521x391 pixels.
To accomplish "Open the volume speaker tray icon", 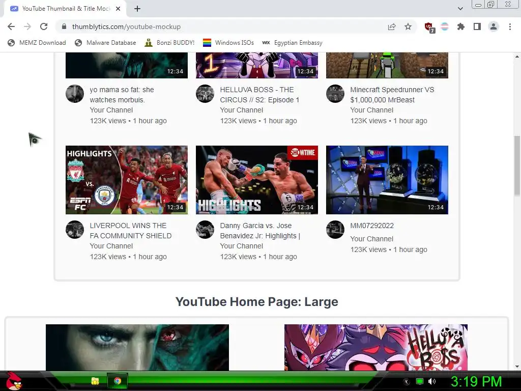I will point(432,381).
